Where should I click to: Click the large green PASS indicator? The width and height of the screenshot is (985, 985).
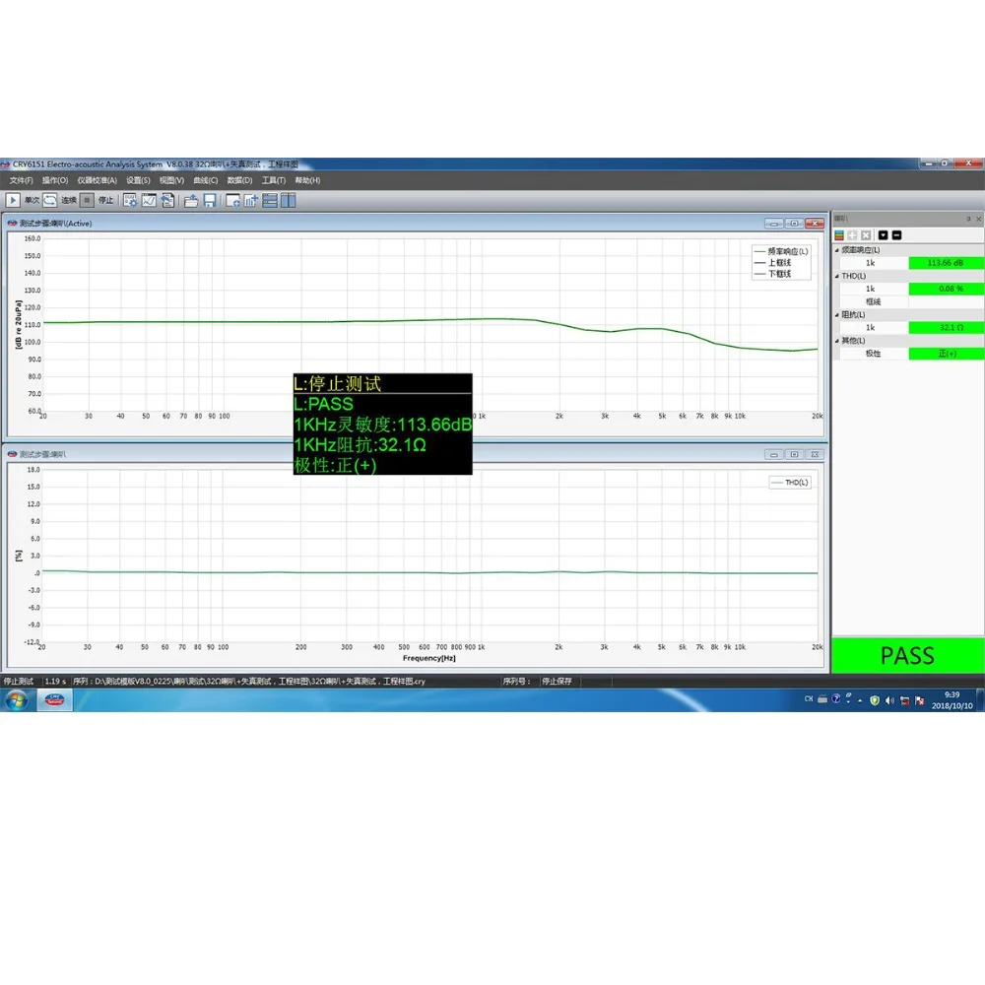(x=908, y=655)
